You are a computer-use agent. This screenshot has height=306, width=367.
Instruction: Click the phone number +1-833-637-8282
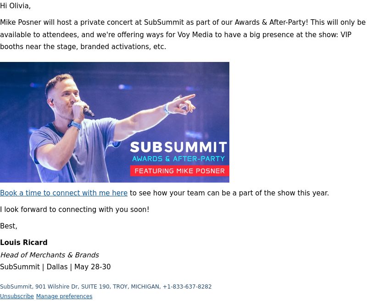(187, 287)
